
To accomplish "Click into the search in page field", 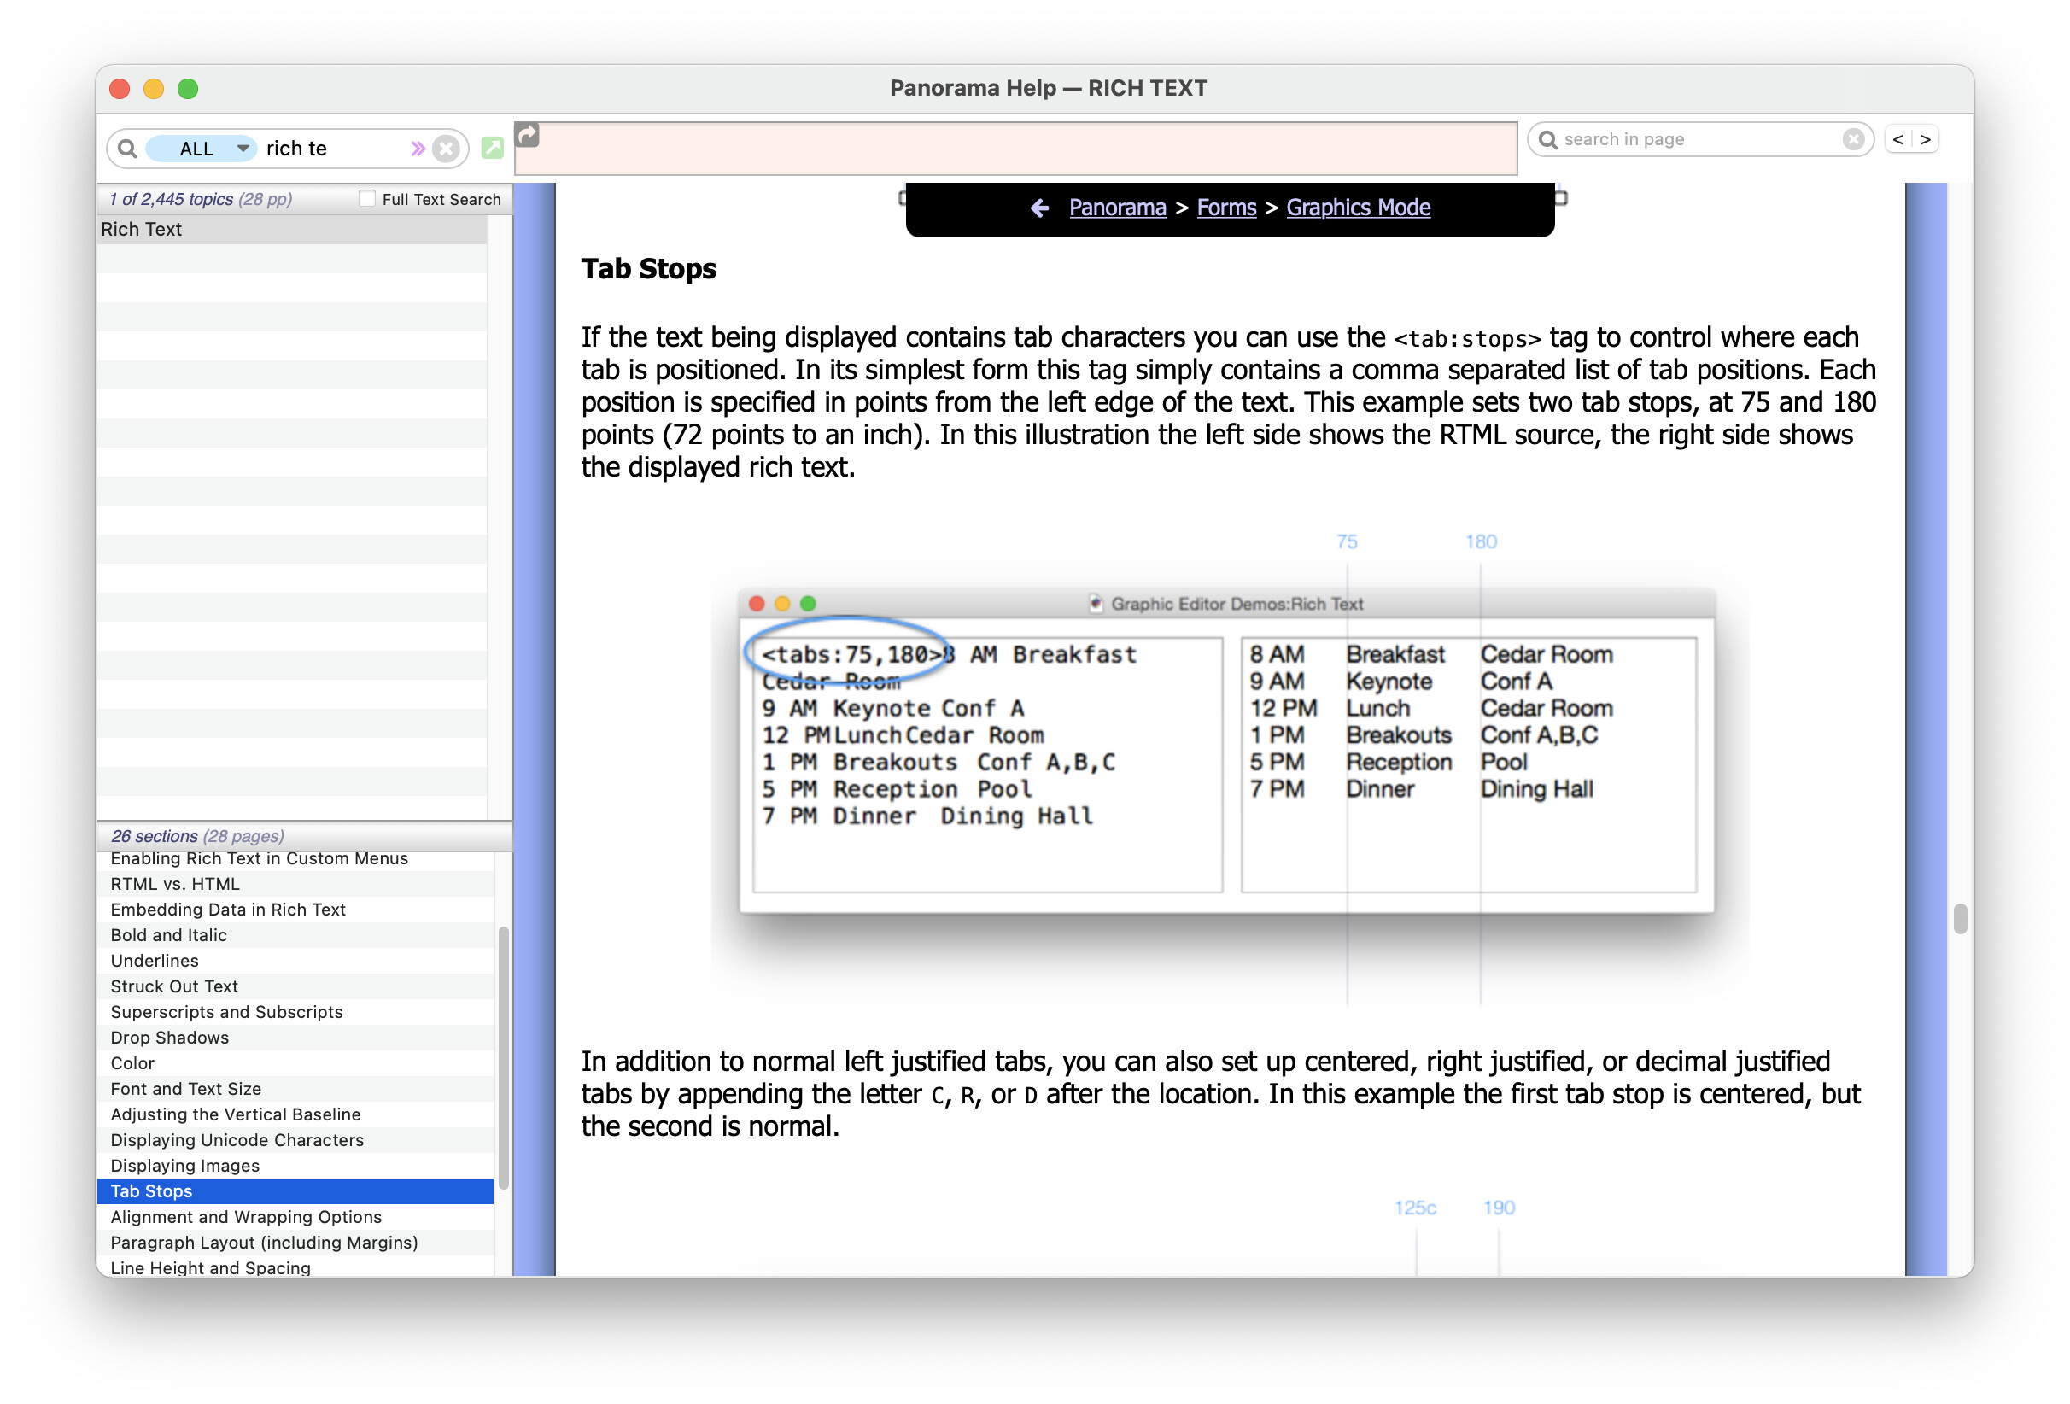I will click(x=1699, y=139).
